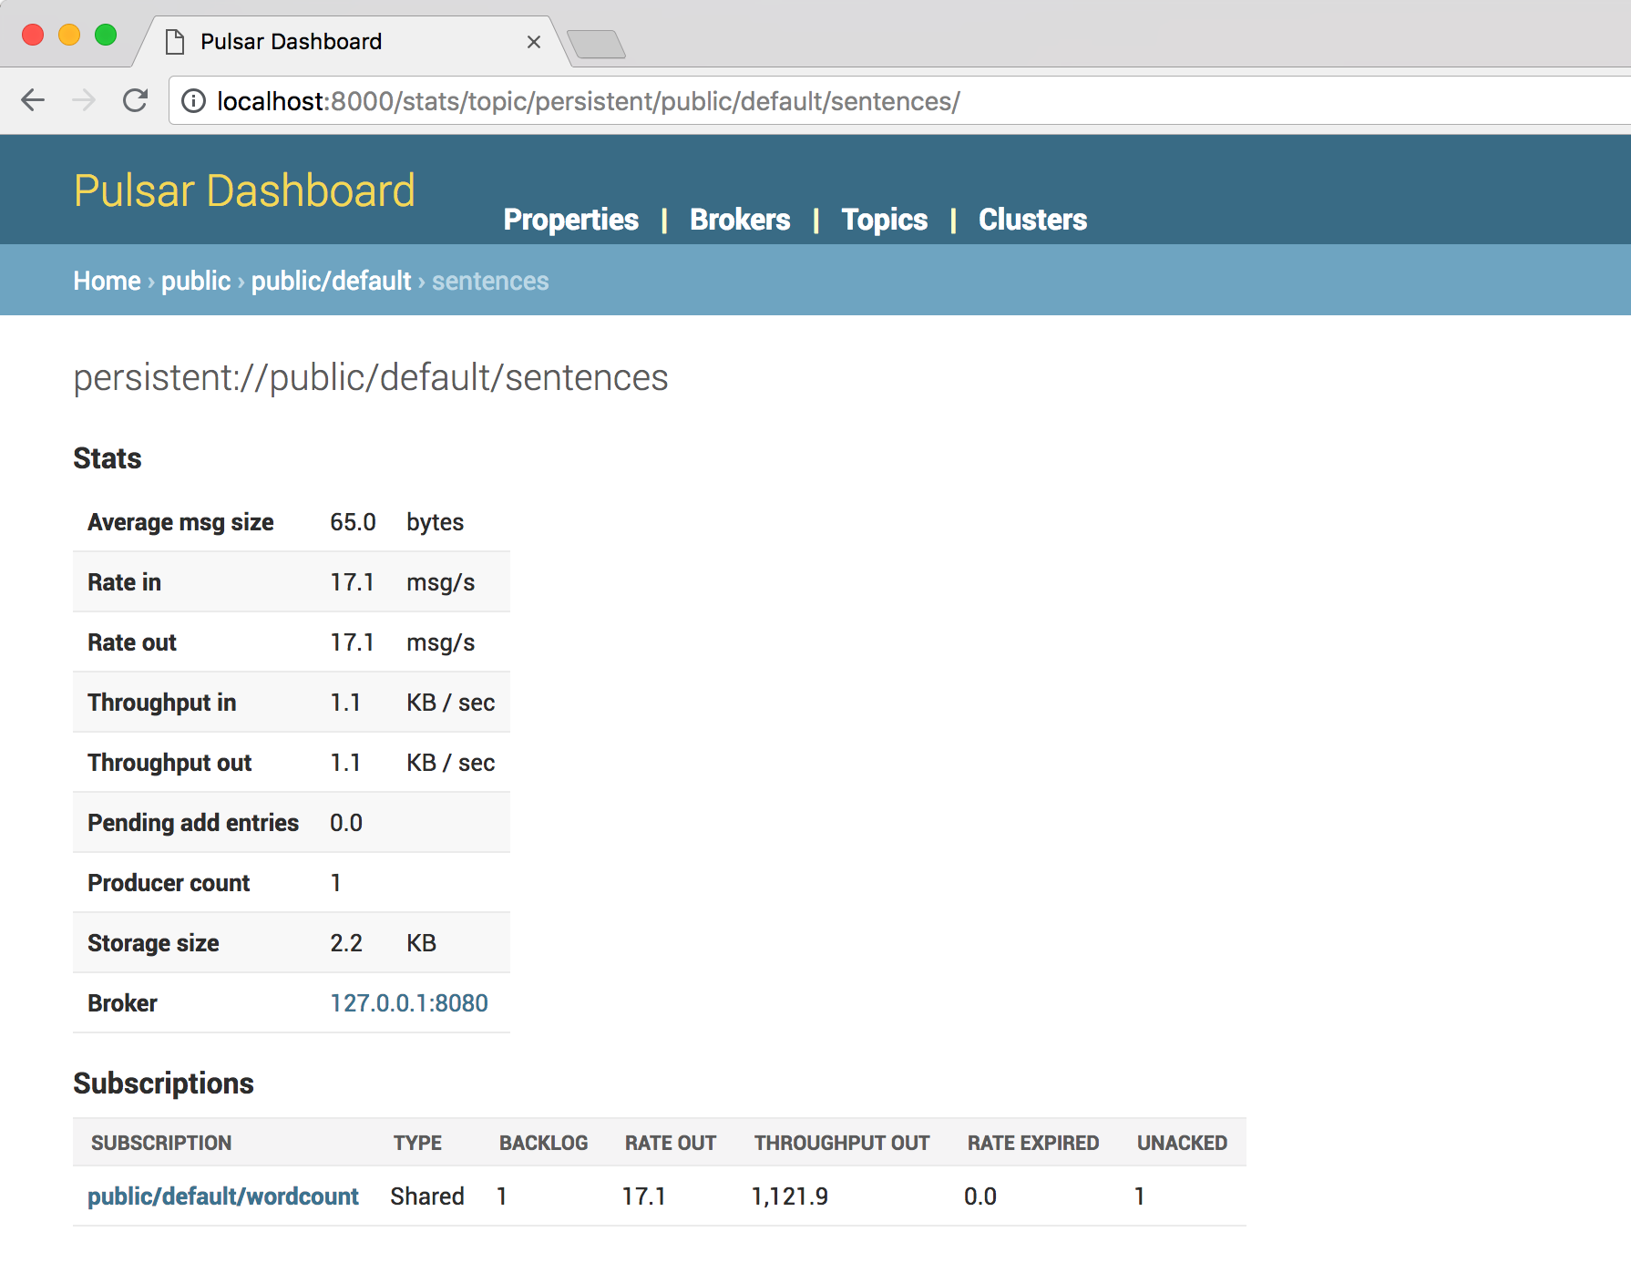Click the UNACKED column header
This screenshot has width=1631, height=1263.
(1182, 1143)
